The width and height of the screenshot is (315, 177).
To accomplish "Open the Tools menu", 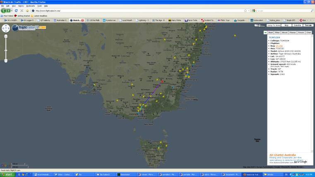I will click(x=39, y=6).
